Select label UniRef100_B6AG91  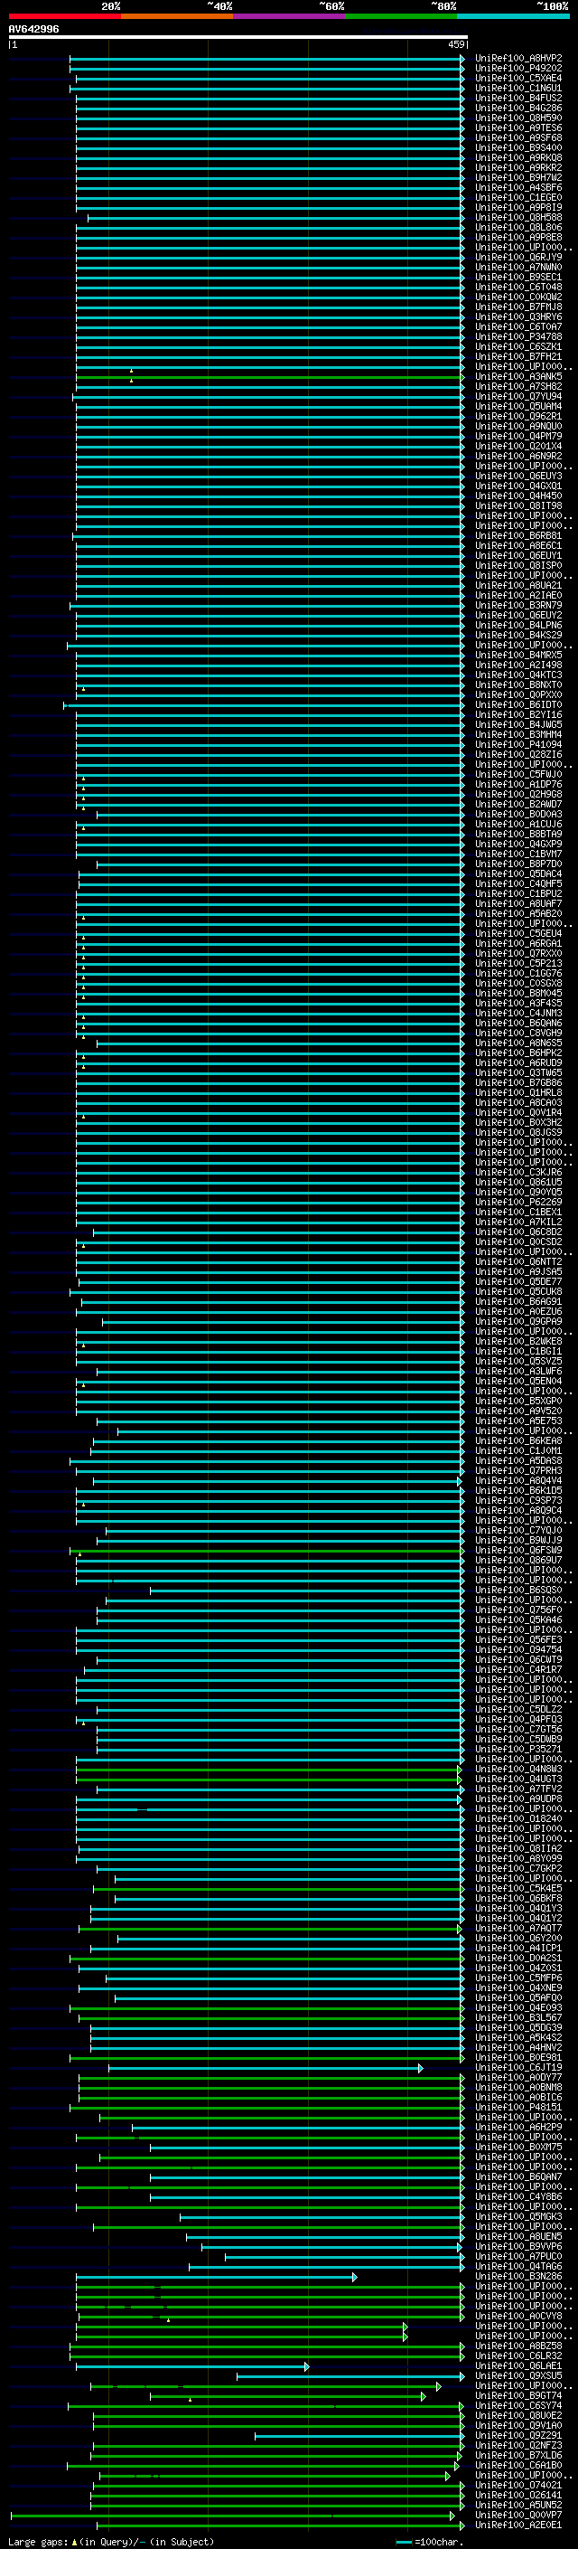click(518, 1301)
